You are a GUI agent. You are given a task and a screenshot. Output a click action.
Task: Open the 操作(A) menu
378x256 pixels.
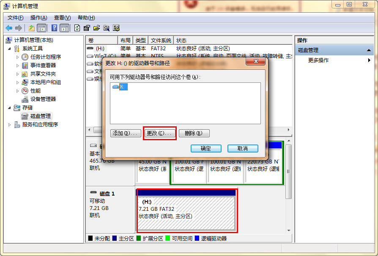click(x=38, y=18)
